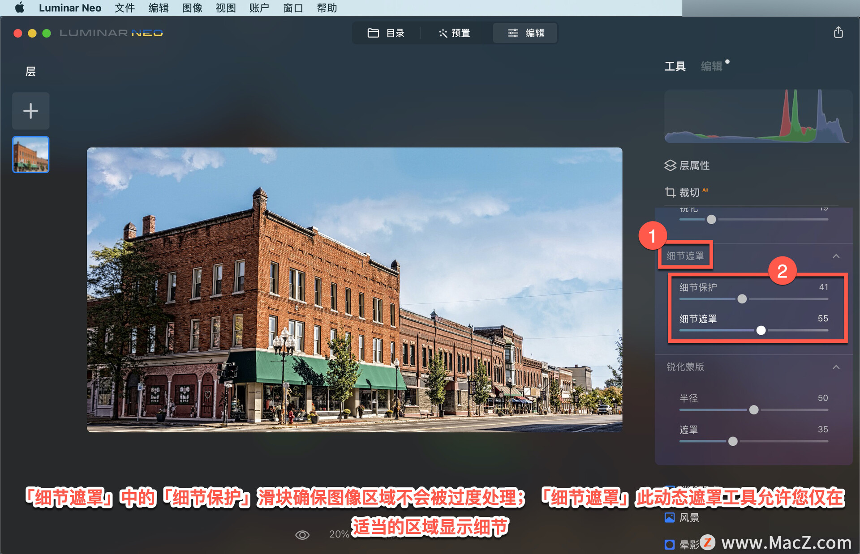Click the layer properties stack icon
This screenshot has height=554, width=860.
click(670, 166)
